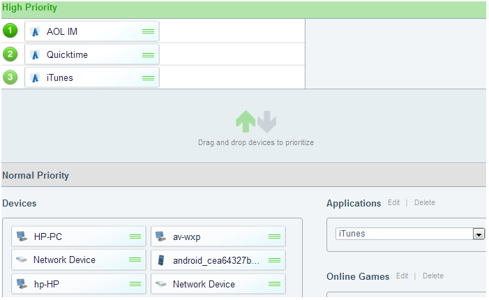Click the green up arrow prioritize icon
Screen dimensions: 489x300
click(245, 122)
